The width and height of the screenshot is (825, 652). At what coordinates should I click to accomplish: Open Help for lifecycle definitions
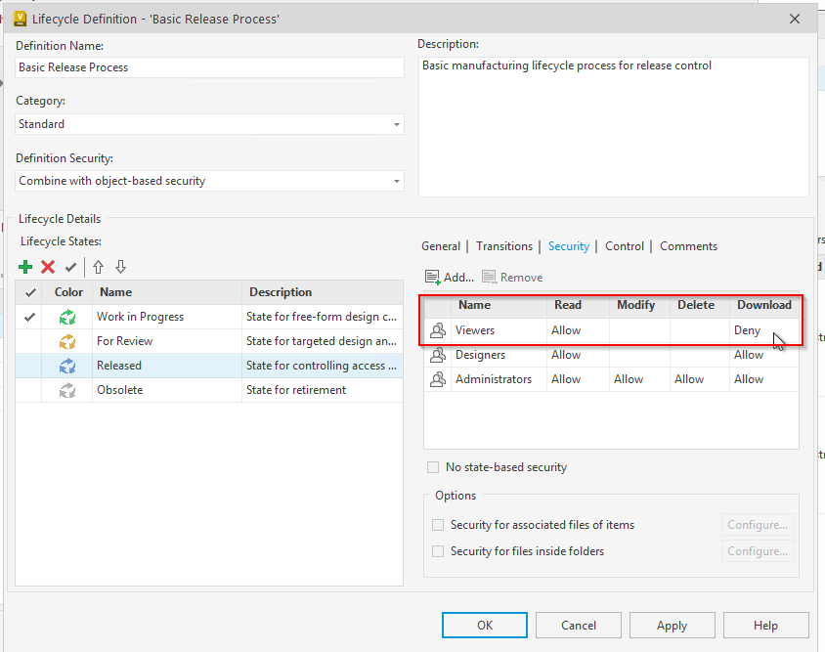(x=765, y=625)
